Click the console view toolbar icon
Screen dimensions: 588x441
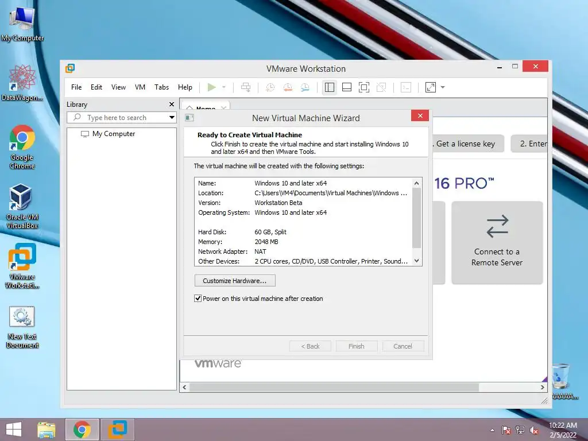click(406, 87)
